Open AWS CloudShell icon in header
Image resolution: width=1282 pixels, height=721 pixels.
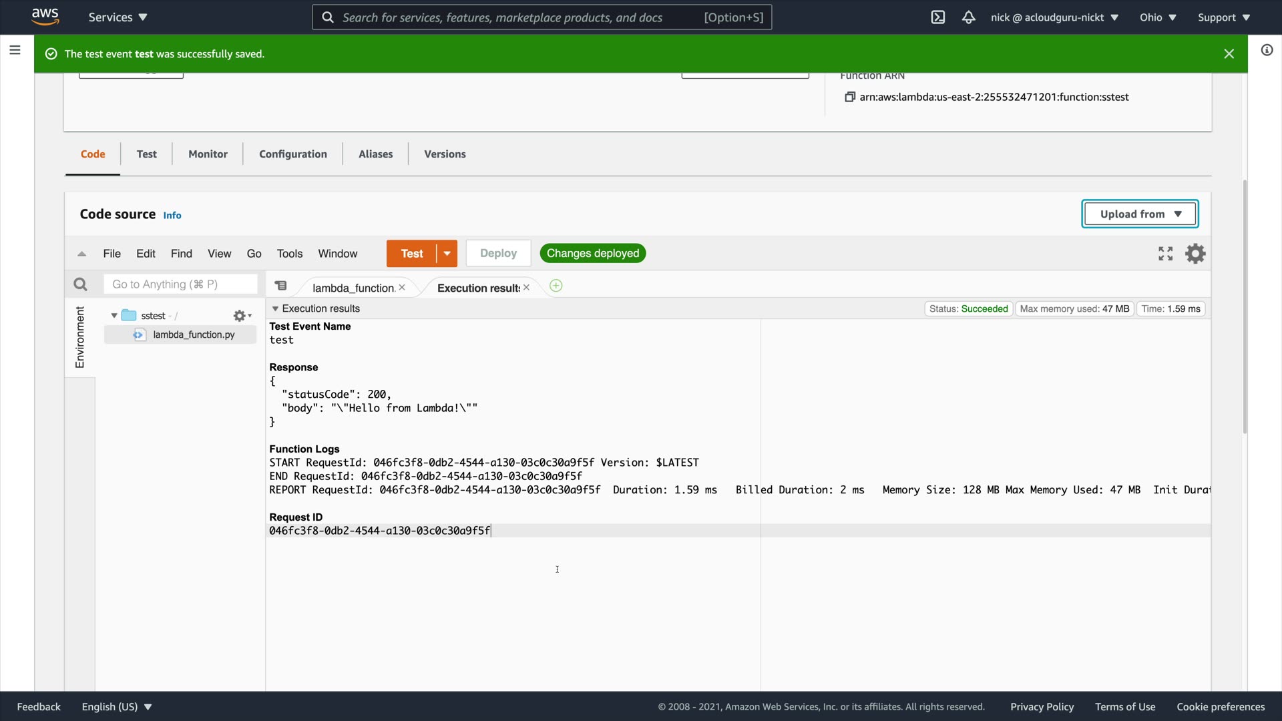[x=937, y=17]
